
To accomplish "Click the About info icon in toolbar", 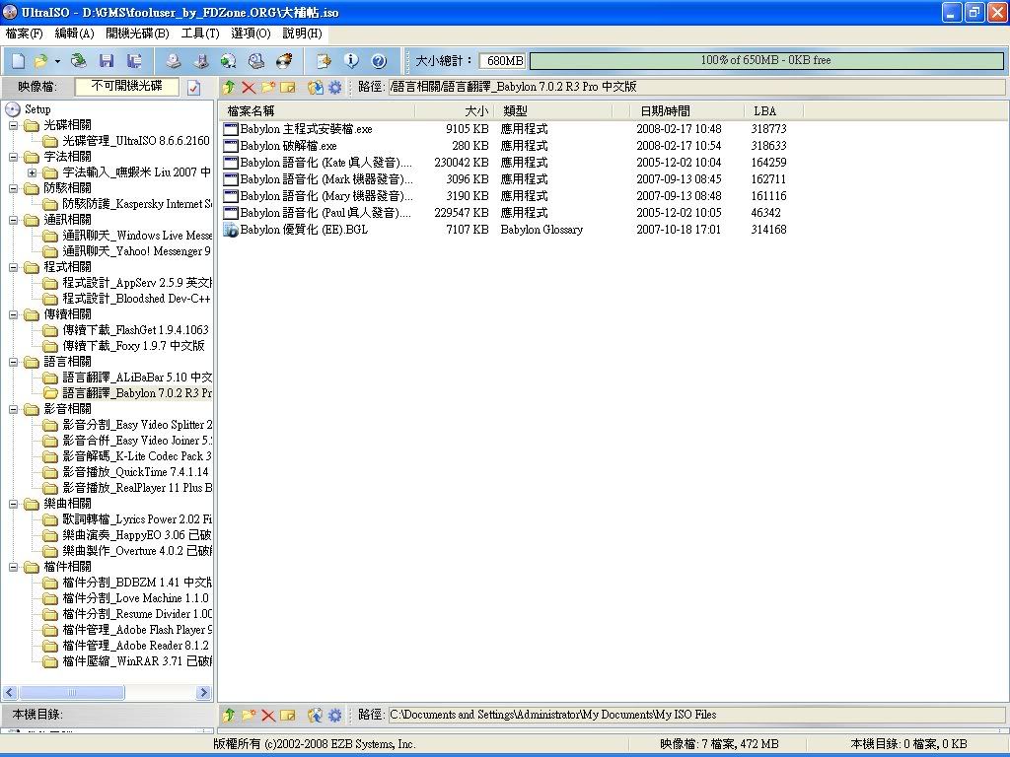I will click(x=351, y=61).
